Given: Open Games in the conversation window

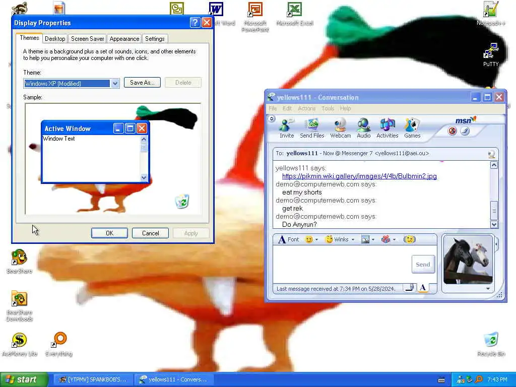Looking at the screenshot, I should [x=412, y=128].
